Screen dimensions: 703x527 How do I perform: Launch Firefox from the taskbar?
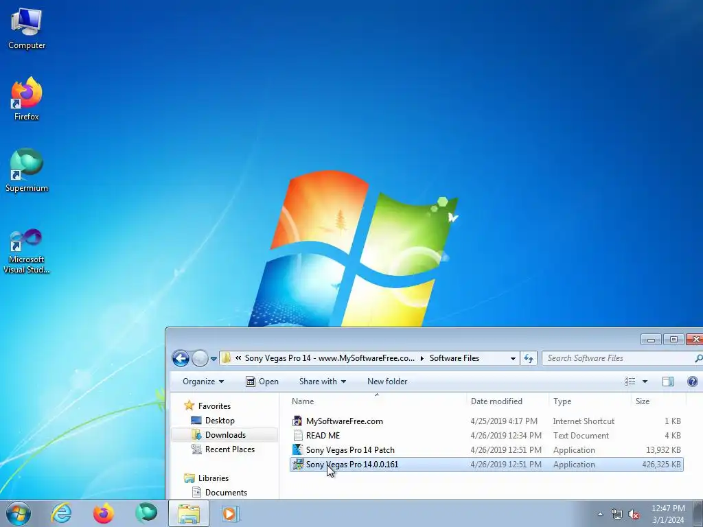(x=103, y=513)
